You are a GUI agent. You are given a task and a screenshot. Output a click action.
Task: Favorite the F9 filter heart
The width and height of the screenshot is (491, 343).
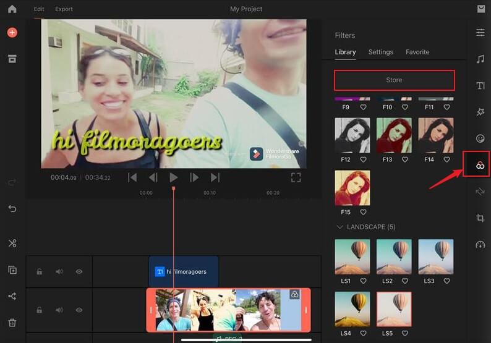coord(363,107)
